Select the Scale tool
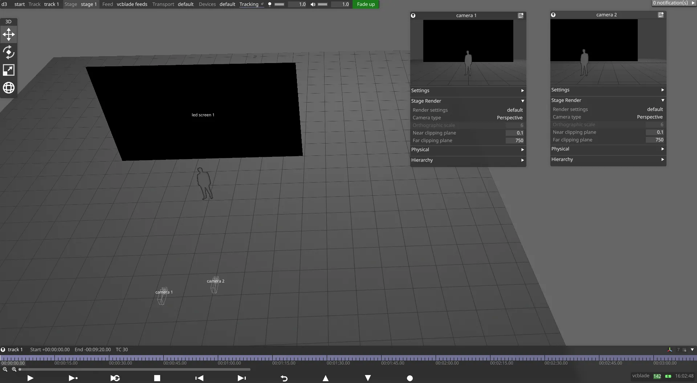697x383 pixels. click(8, 70)
